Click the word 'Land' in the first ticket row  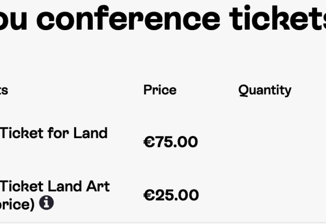pos(90,133)
